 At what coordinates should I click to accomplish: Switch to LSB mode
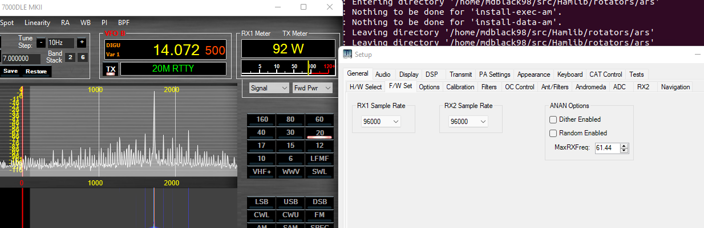point(261,202)
